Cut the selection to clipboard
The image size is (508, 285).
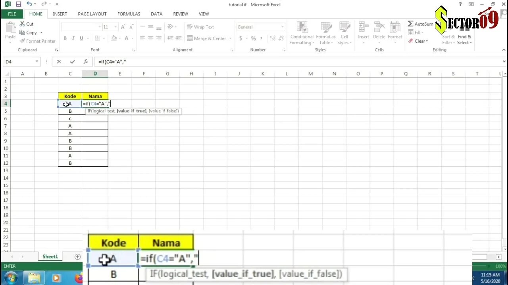(26, 24)
